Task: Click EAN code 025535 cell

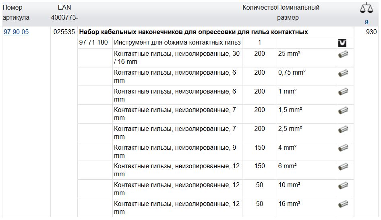Action: (64, 32)
